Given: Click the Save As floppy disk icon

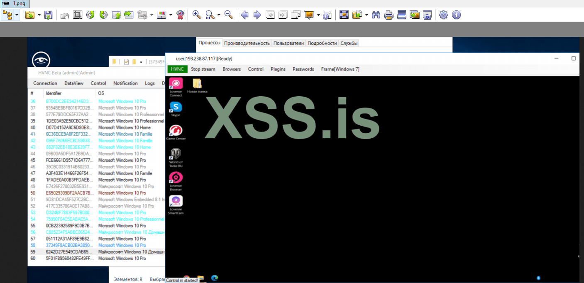Looking at the screenshot, I should pyautogui.click(x=48, y=15).
